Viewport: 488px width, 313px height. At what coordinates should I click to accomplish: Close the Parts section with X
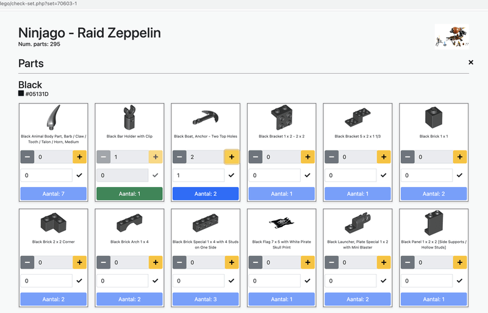click(x=470, y=63)
